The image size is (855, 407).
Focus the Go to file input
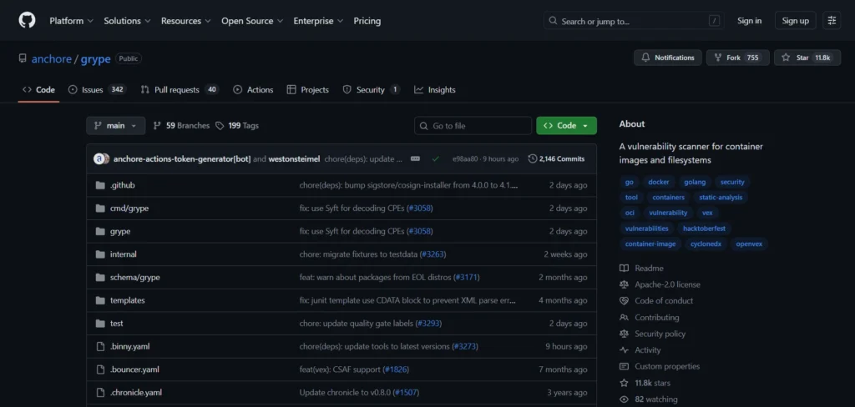(x=473, y=125)
